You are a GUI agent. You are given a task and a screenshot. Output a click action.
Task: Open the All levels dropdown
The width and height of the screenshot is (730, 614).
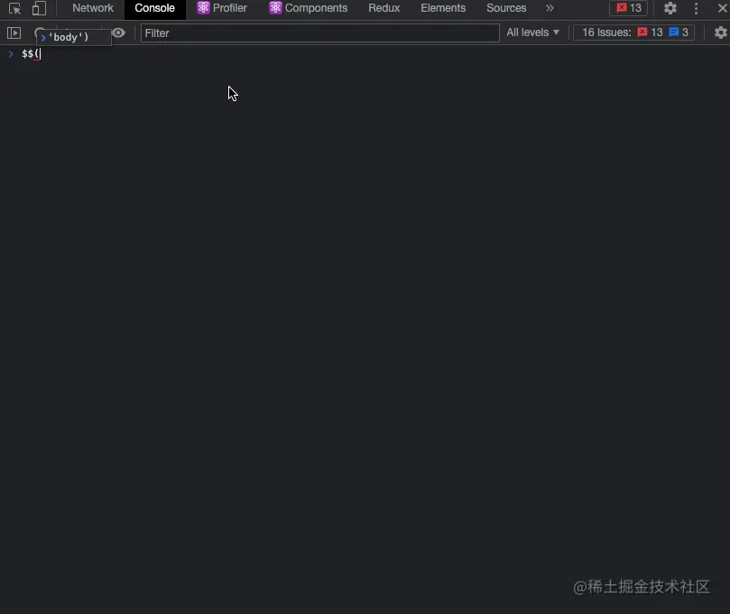pyautogui.click(x=532, y=33)
